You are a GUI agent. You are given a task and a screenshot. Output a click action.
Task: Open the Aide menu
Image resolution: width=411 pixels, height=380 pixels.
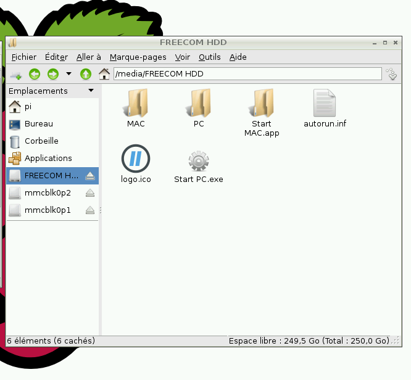(238, 57)
